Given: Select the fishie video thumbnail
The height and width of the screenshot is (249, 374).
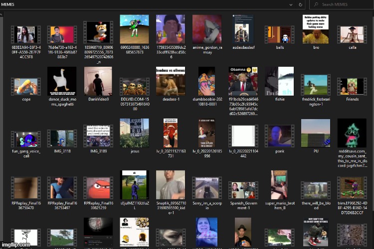Looking at the screenshot, I should pyautogui.click(x=279, y=82).
